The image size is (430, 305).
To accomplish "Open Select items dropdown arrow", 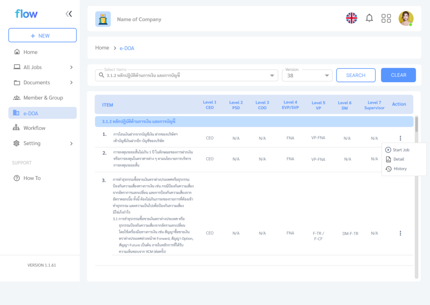I will 272,75.
